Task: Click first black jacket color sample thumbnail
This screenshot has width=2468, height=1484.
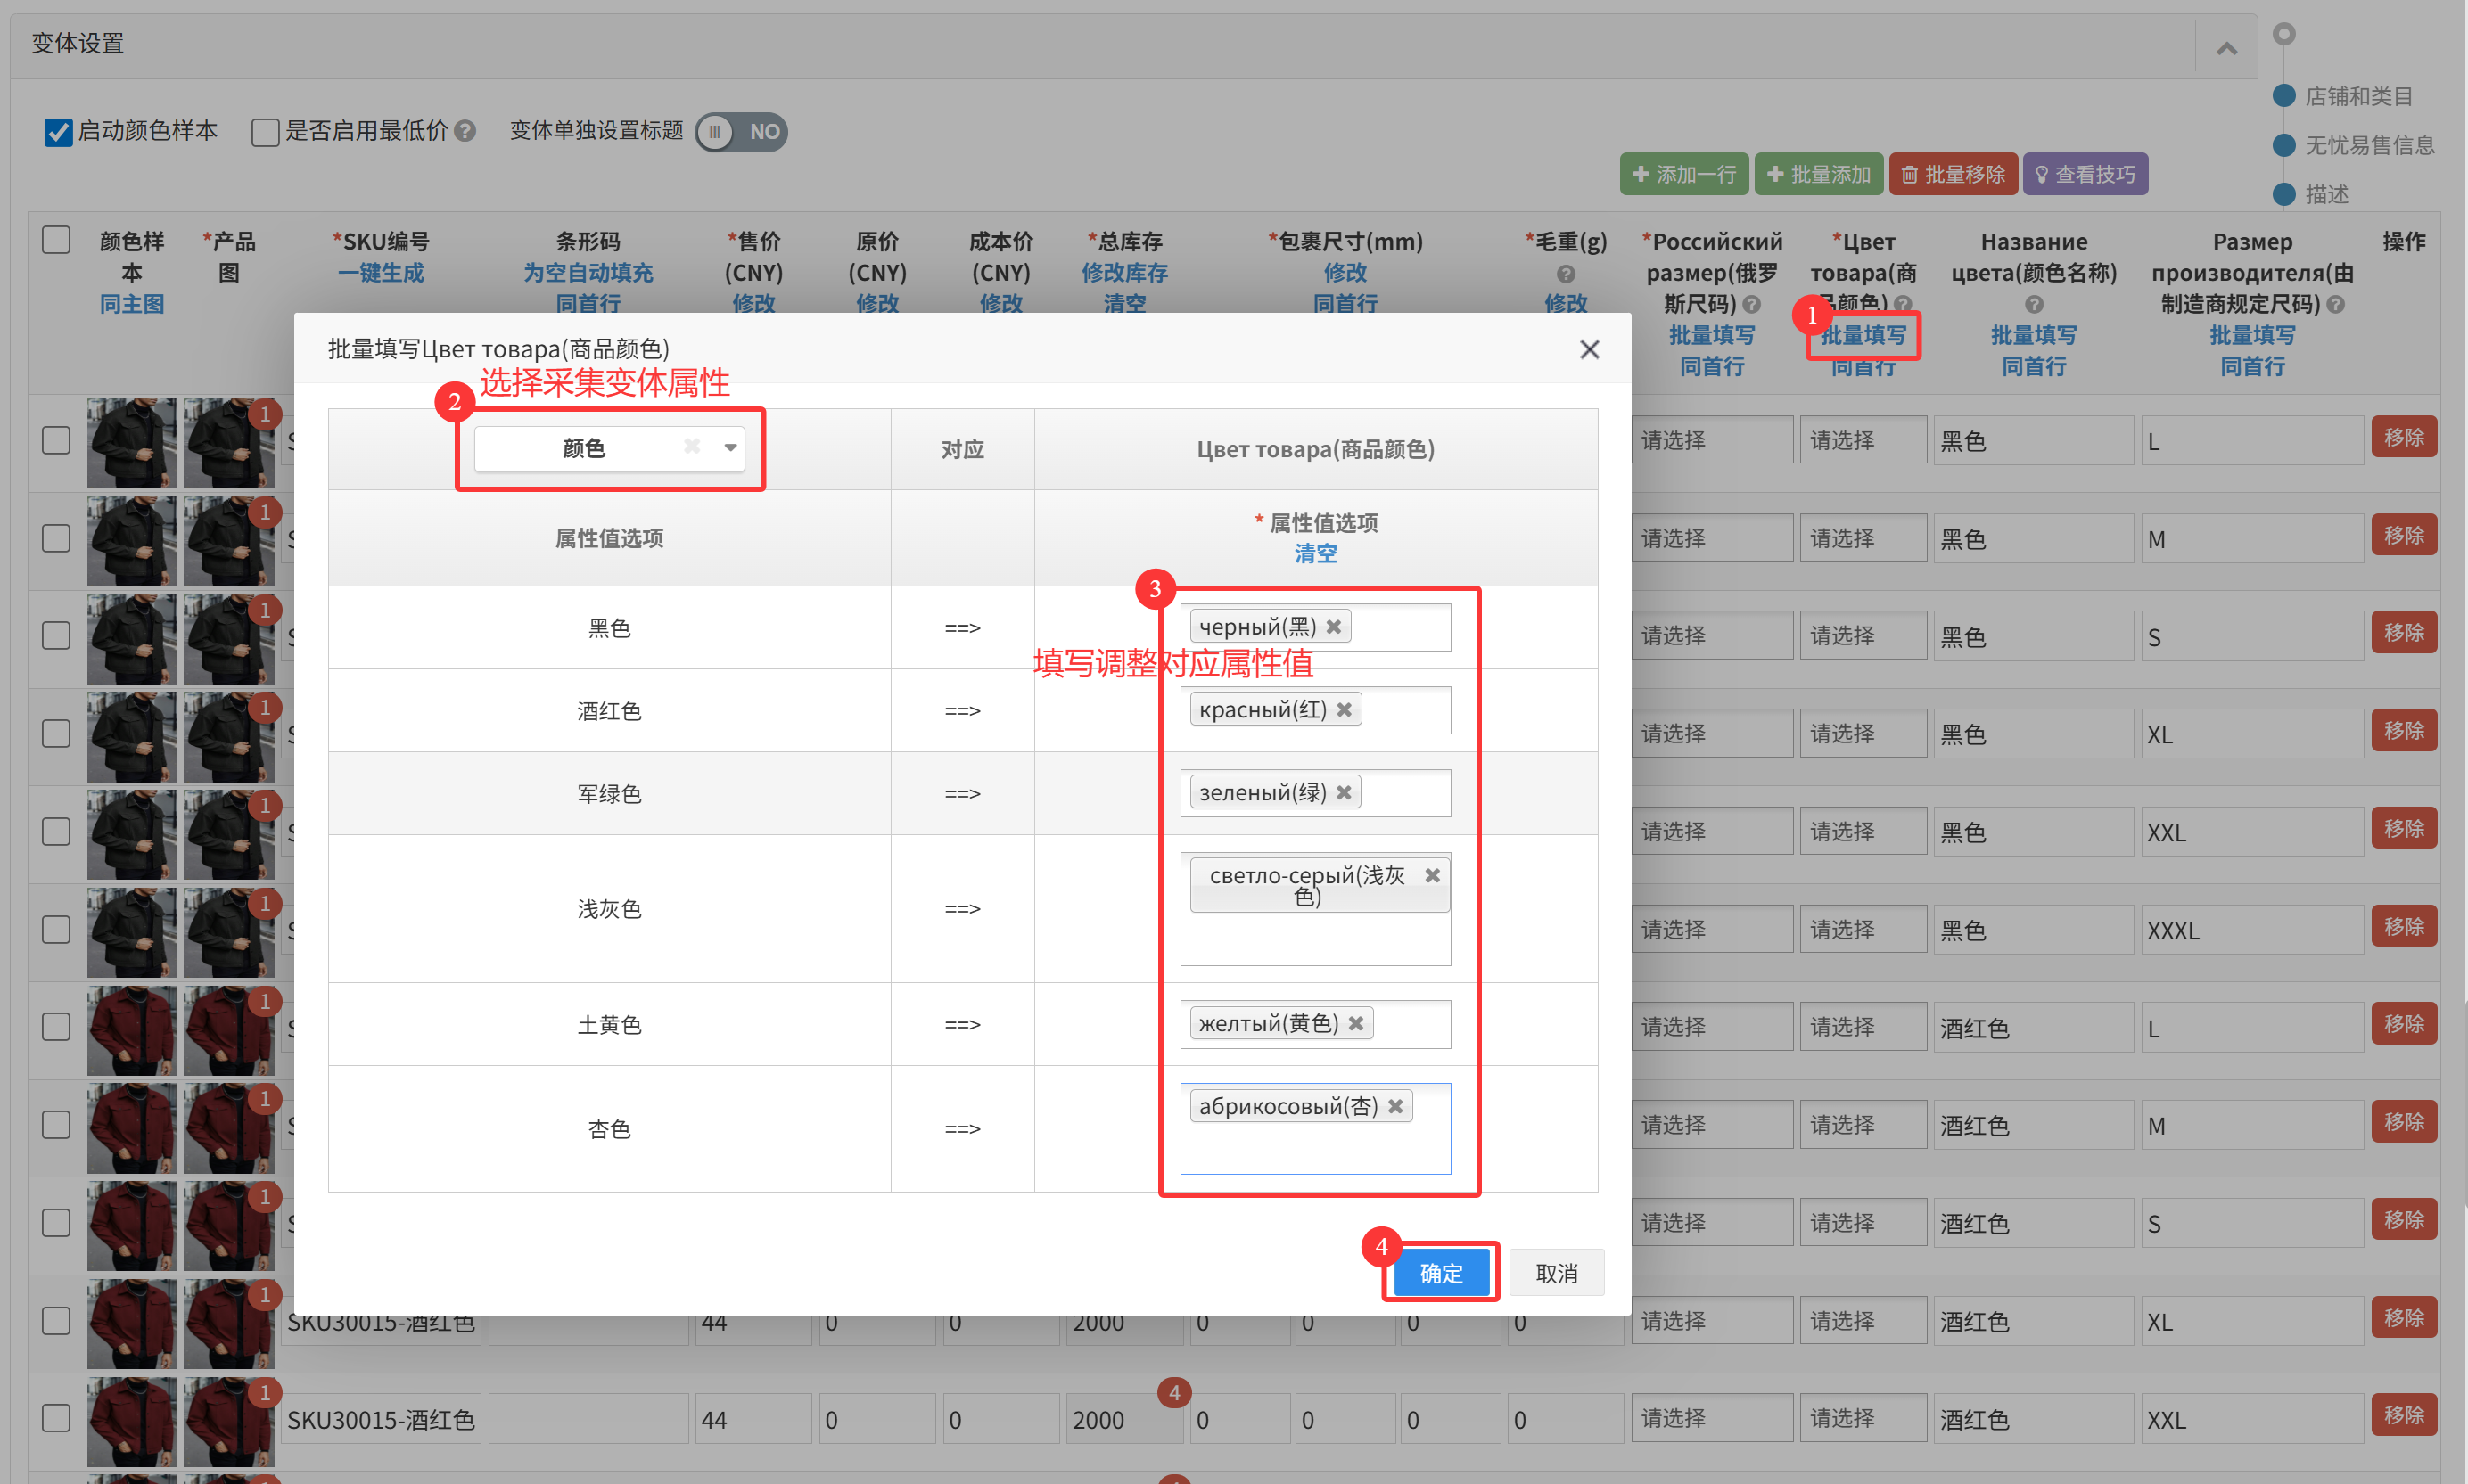Action: coord(131,443)
